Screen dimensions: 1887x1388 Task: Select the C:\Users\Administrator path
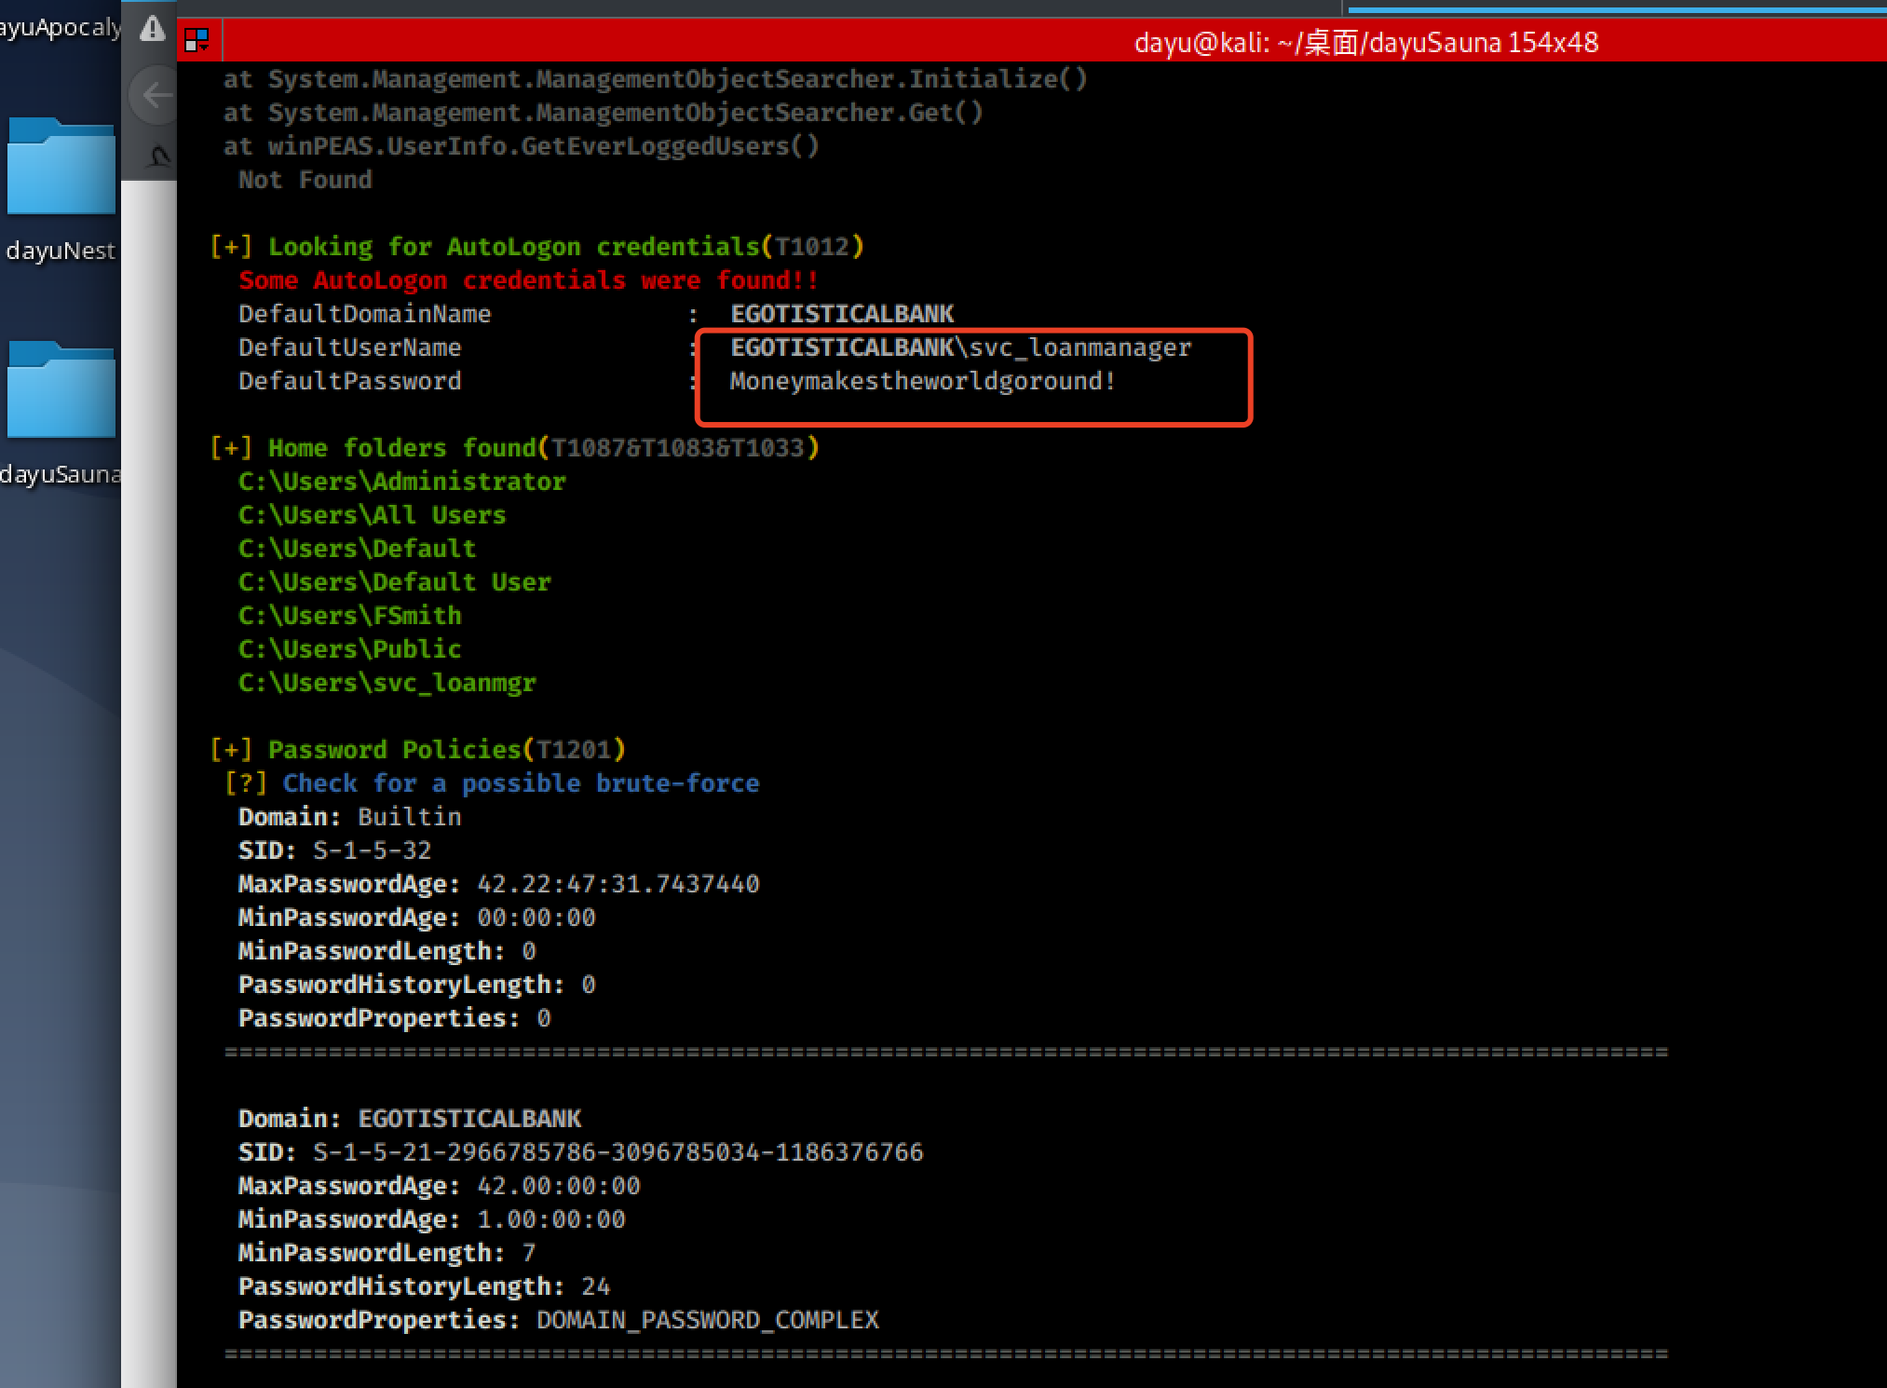tap(401, 482)
